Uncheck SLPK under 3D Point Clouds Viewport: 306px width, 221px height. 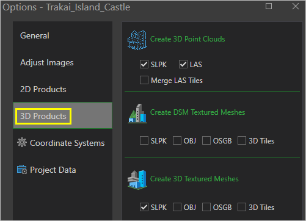click(x=144, y=64)
